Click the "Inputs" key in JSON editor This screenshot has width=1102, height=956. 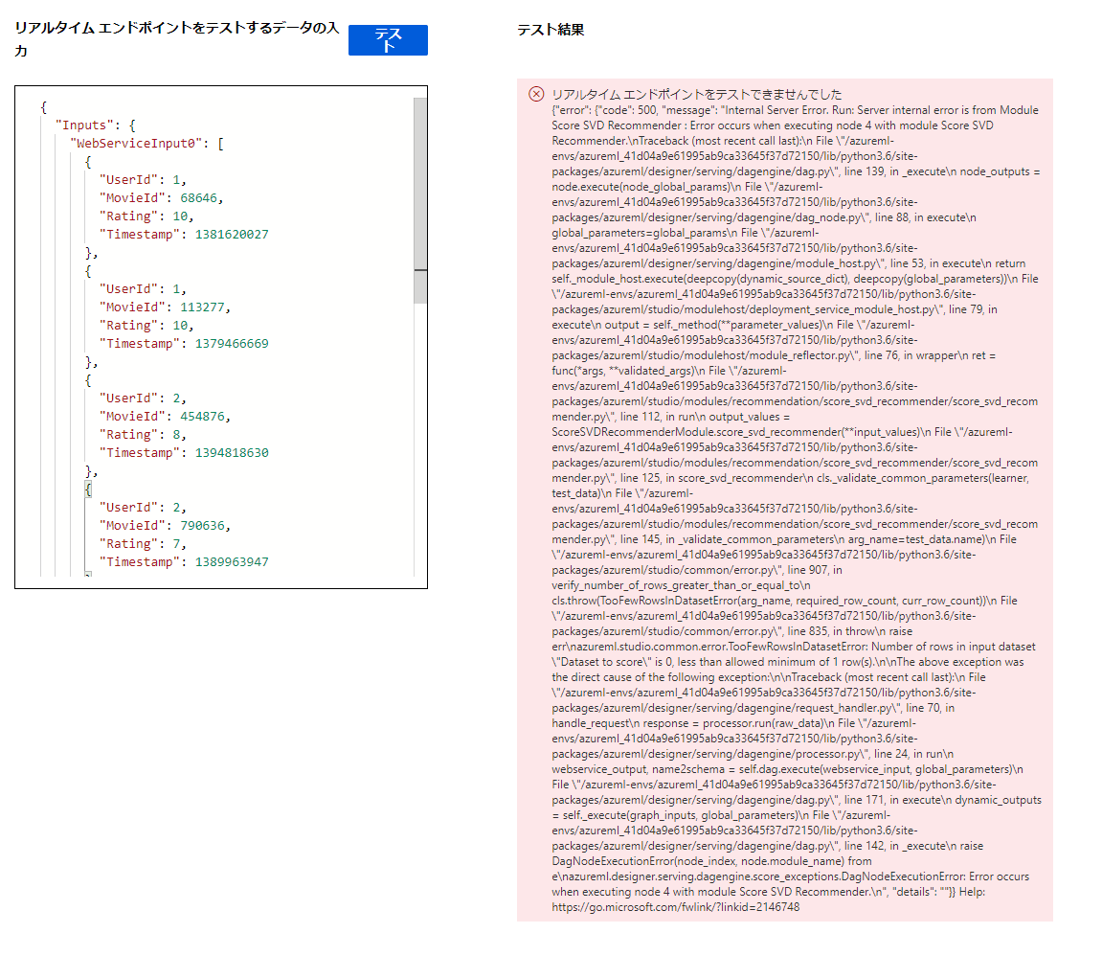[84, 125]
